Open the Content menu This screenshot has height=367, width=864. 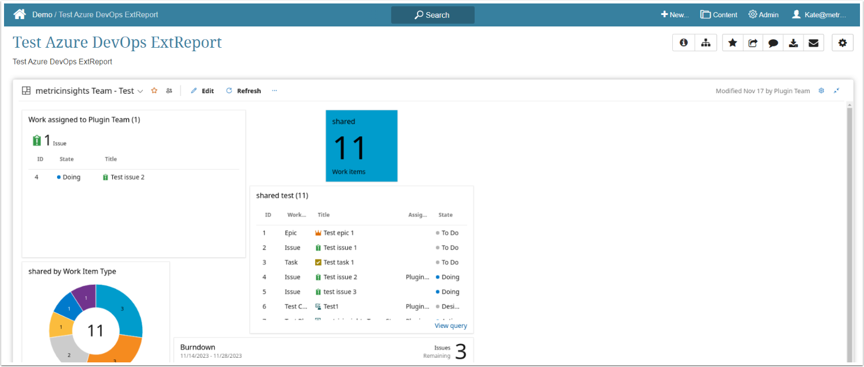pyautogui.click(x=719, y=15)
